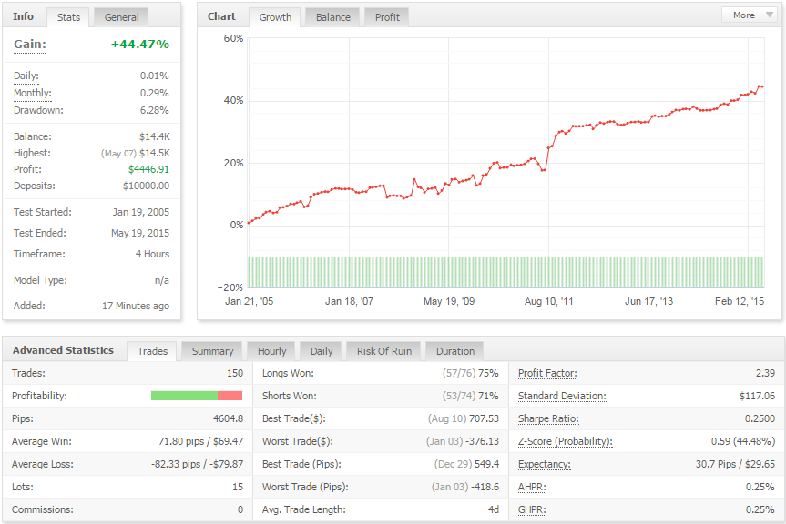Screen dimensions: 786x524
Task: Open the More dropdown arrow
Action: click(769, 15)
